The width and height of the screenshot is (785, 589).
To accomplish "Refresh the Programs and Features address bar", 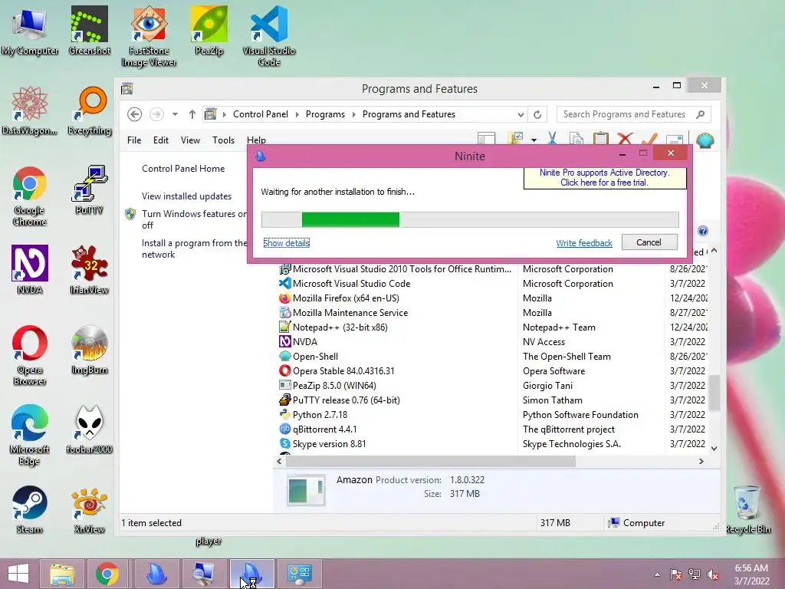I will (x=537, y=114).
